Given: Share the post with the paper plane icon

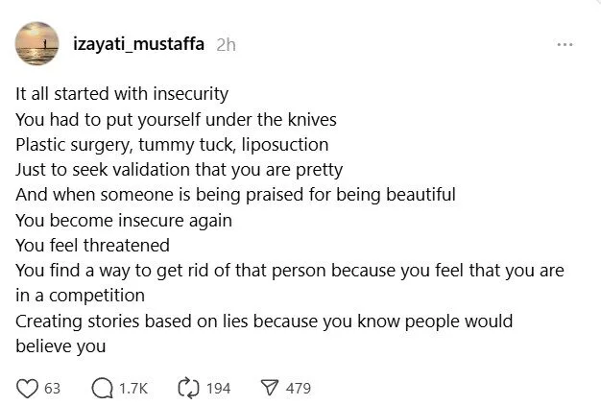Looking at the screenshot, I should click(269, 388).
